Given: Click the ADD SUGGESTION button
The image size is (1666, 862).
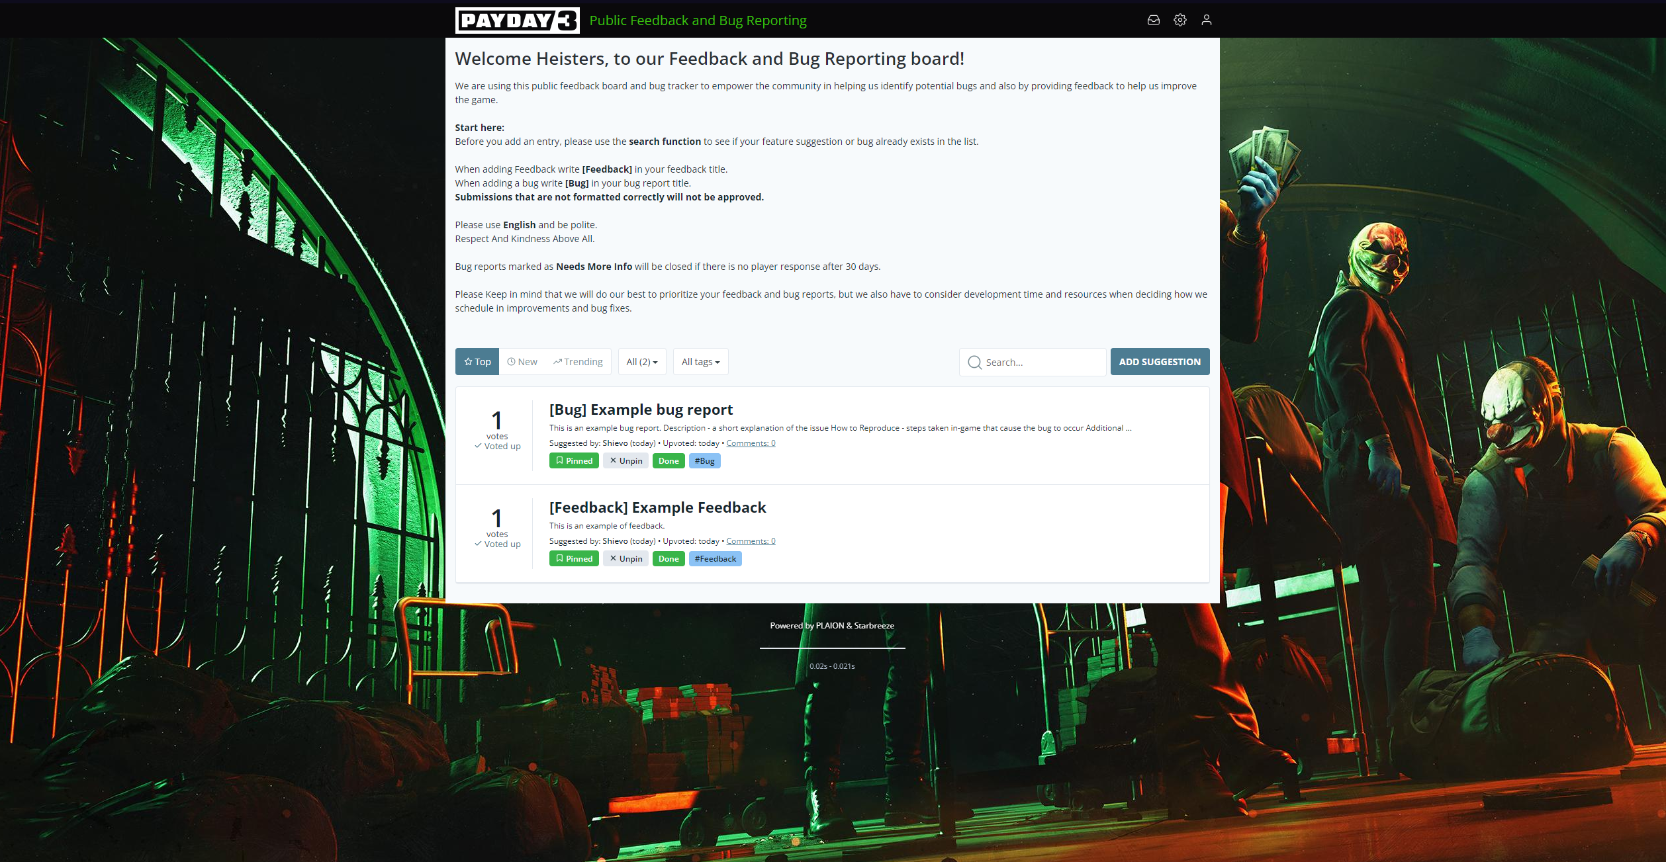Looking at the screenshot, I should coord(1158,361).
